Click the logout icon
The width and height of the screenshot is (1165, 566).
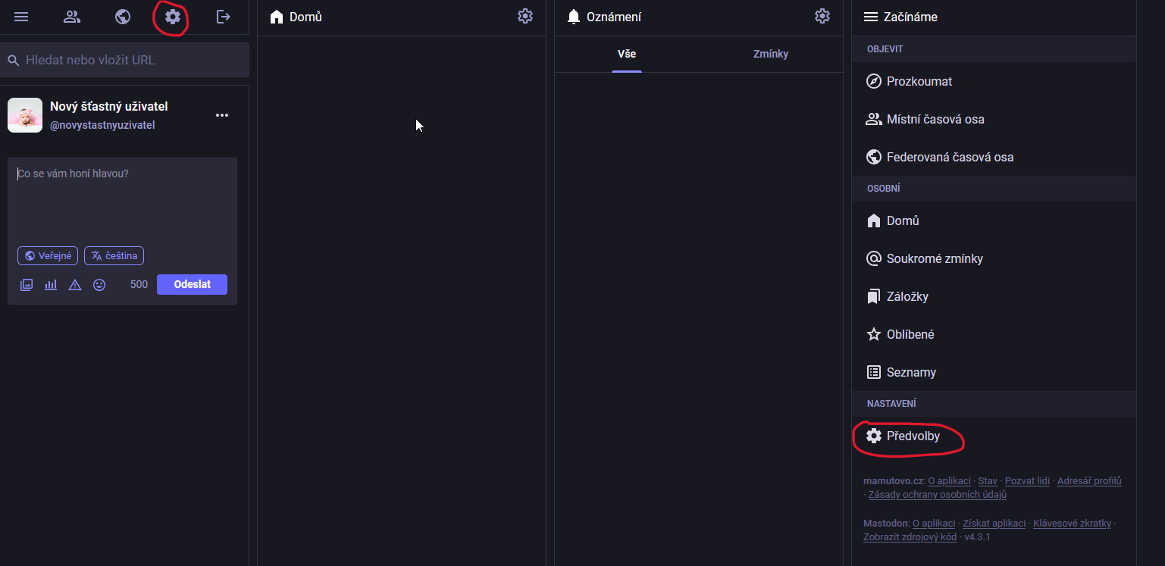[x=224, y=17]
